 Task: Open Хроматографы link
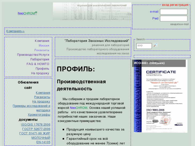pyautogui.click(x=39, y=115)
